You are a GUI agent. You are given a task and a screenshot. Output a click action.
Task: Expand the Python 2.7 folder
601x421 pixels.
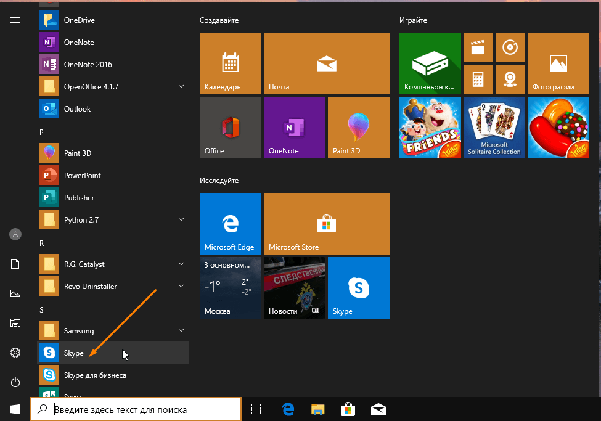point(181,219)
